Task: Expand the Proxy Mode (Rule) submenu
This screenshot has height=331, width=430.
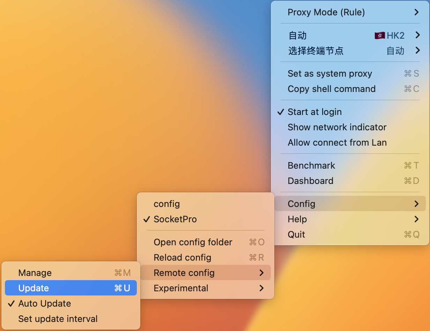Action: click(350, 12)
